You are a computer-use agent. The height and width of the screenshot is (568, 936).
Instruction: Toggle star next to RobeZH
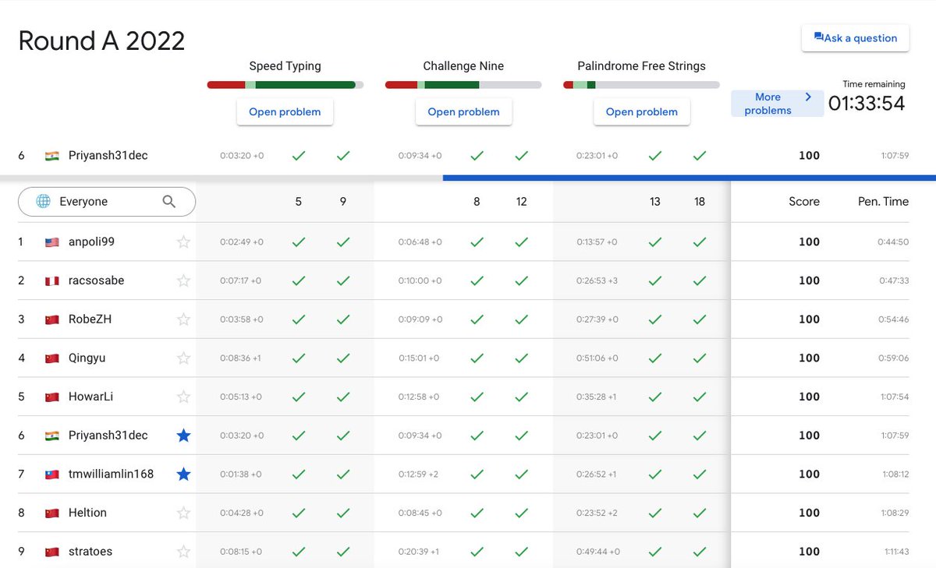coord(183,319)
